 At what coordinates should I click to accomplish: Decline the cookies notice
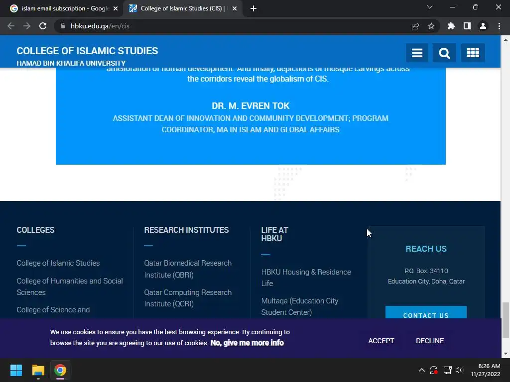click(430, 341)
